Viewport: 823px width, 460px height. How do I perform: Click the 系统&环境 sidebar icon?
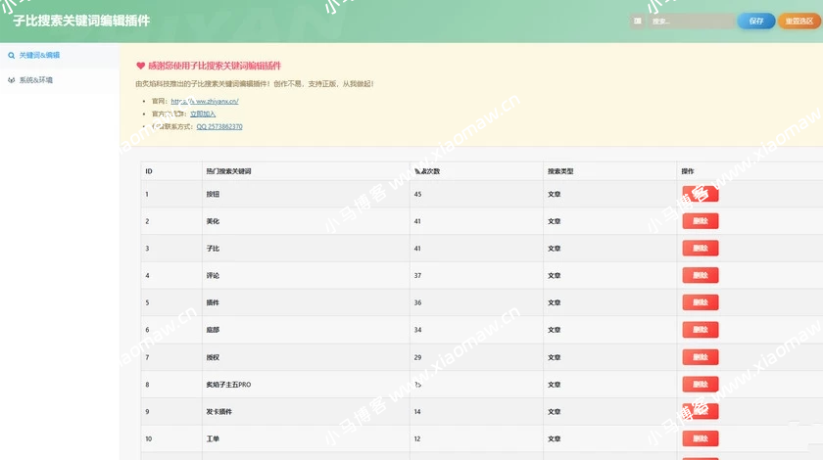11,80
